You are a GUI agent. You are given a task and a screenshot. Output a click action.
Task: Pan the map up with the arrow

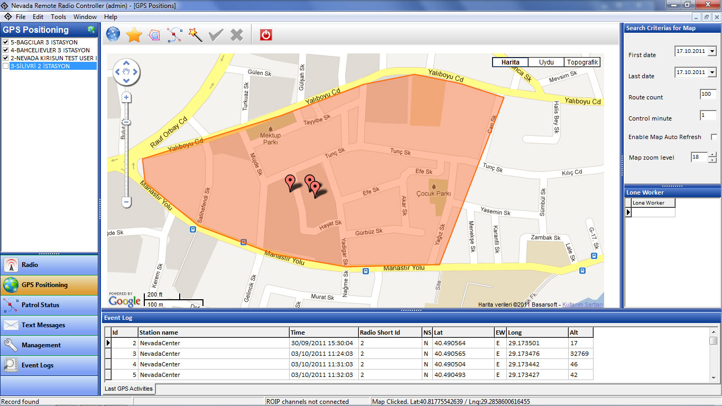126,63
